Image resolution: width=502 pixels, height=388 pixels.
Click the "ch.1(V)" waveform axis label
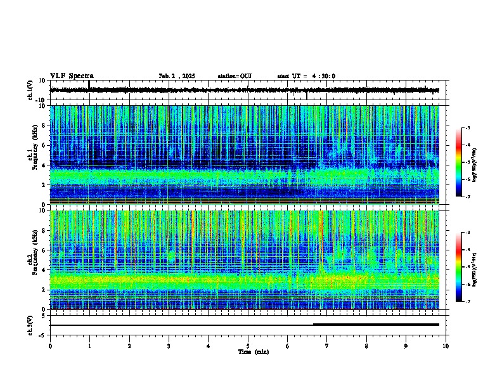pos(30,90)
